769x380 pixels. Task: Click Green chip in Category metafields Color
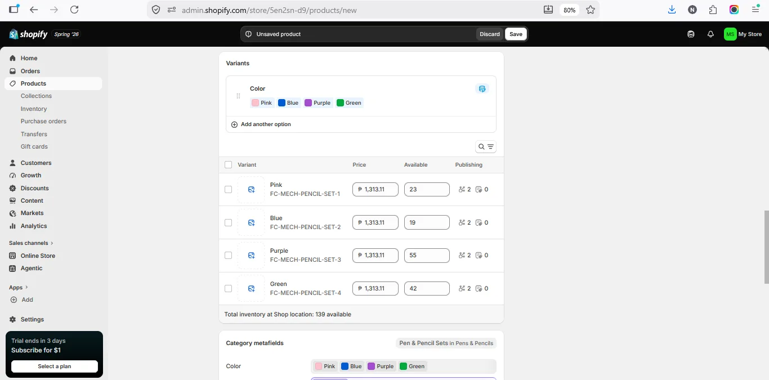click(x=412, y=366)
